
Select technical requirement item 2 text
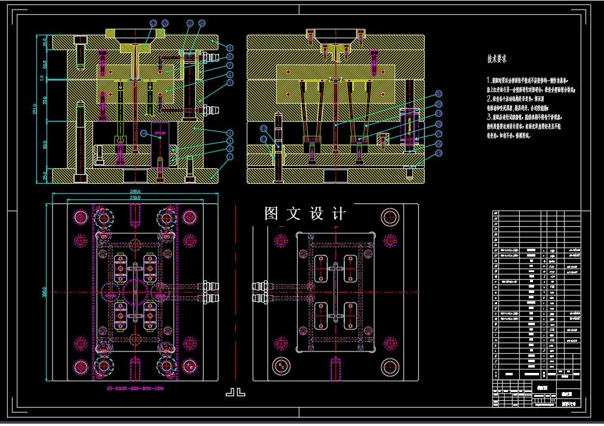coord(517,103)
